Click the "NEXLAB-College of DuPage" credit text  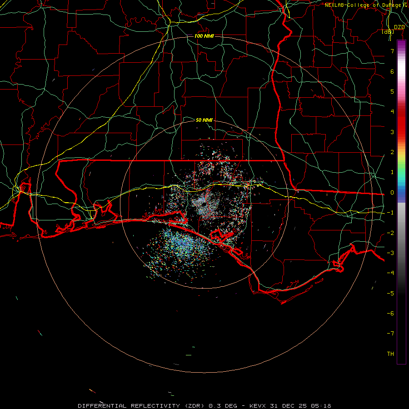(363, 5)
